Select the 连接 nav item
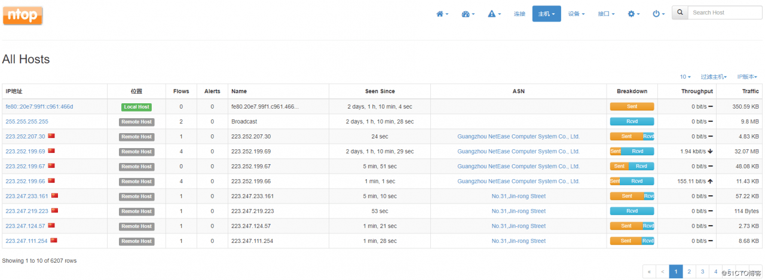Screen dimensions: 765x280 click(519, 14)
